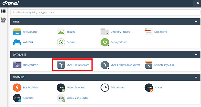The image size is (201, 107).
Task: Click the Backup clock icon
Action: pyautogui.click(x=61, y=42)
